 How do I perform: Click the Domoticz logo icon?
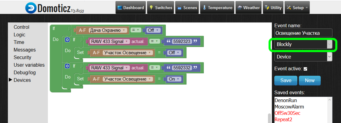pos(31,8)
